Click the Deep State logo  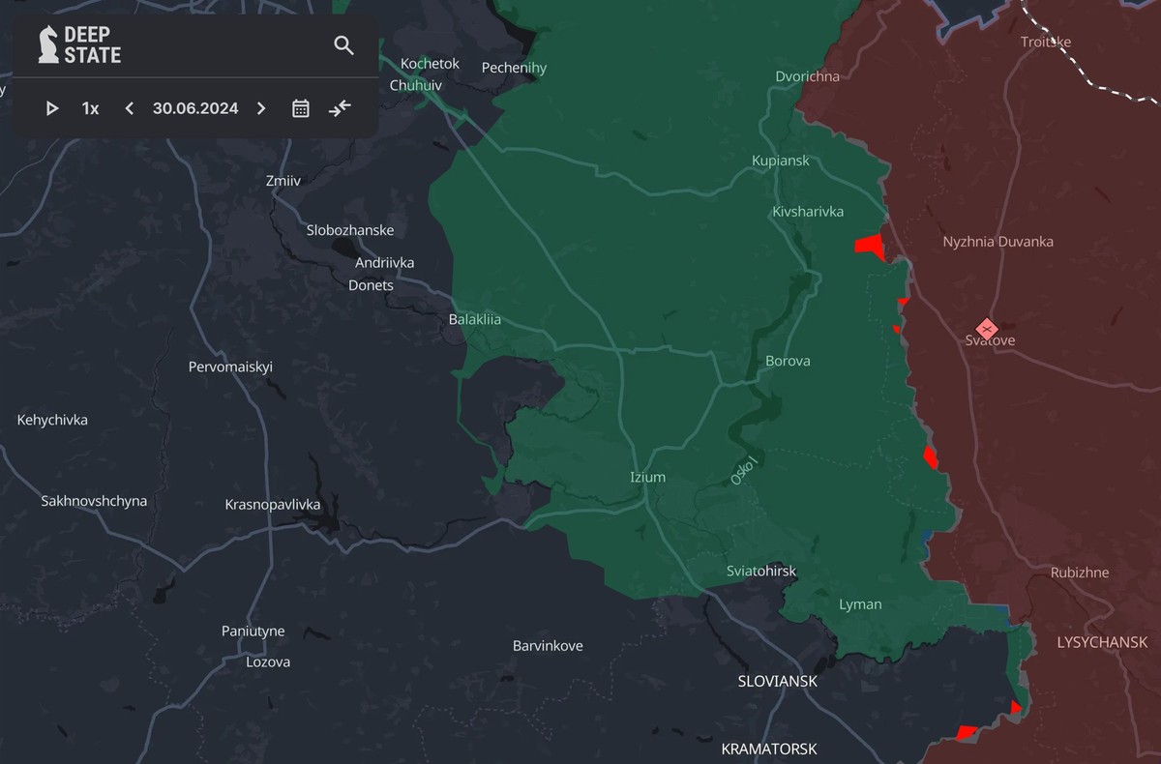coord(79,44)
